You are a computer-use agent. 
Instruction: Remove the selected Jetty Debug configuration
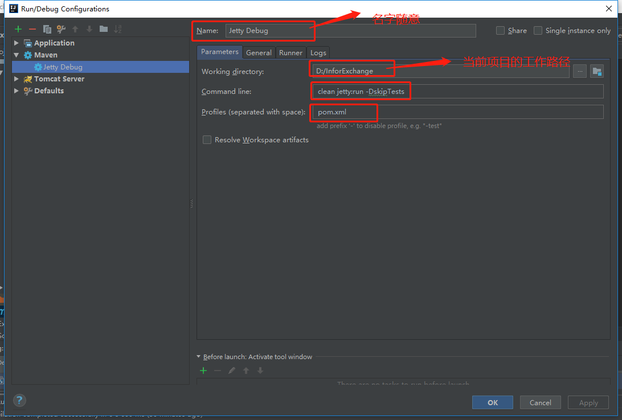coord(32,29)
